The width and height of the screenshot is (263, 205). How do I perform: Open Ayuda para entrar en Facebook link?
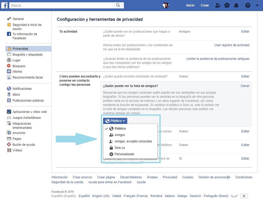[110, 182]
